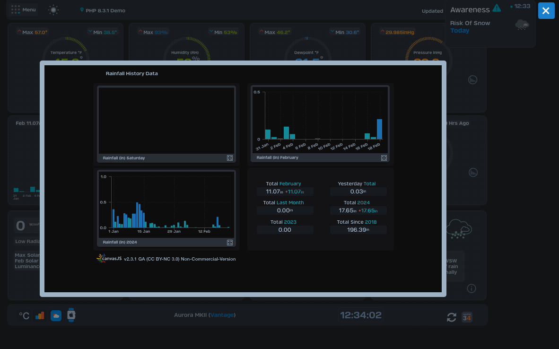The height and width of the screenshot is (349, 559).
Task: Click the snow cloud forecast icon
Action: 459,229
